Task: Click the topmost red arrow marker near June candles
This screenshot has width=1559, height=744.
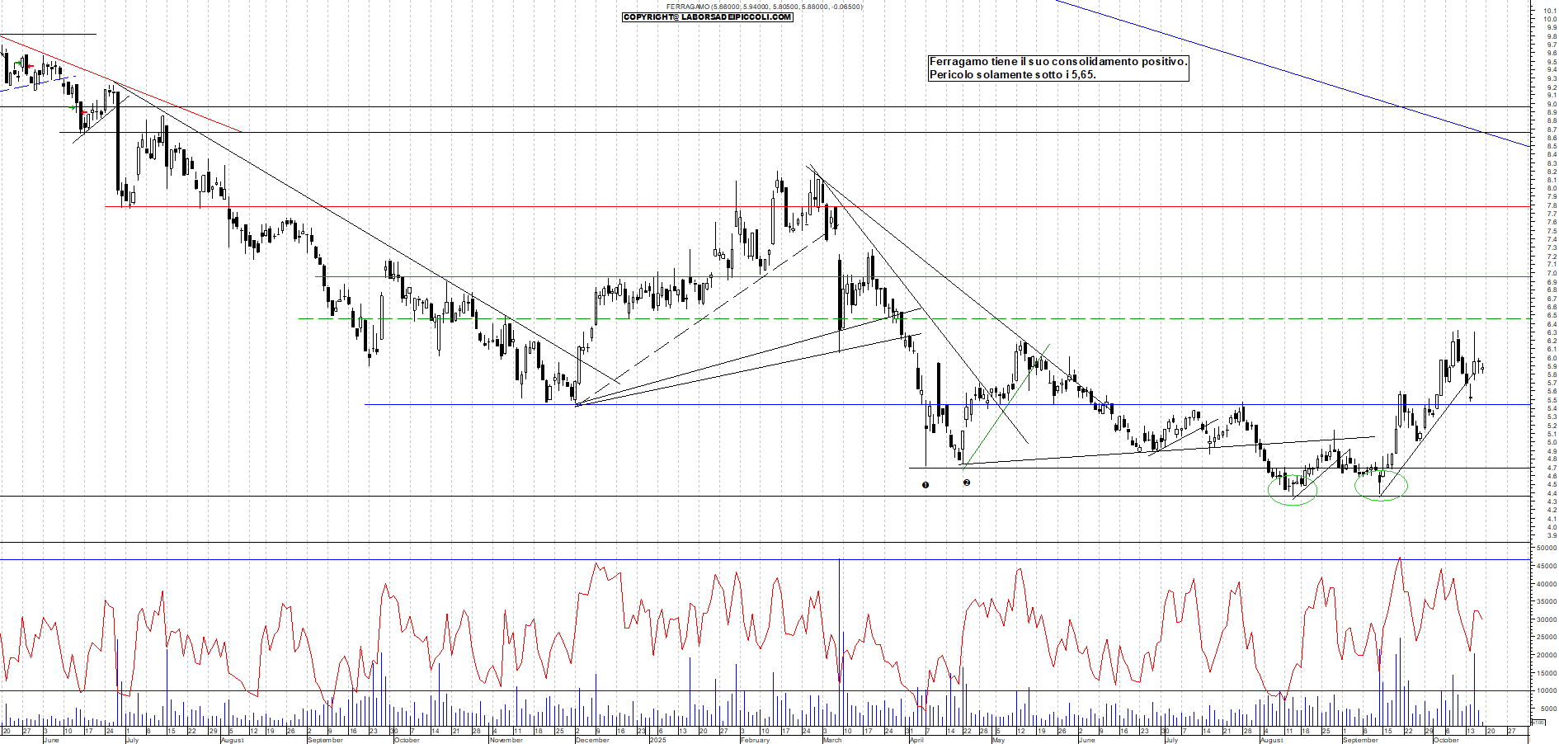Action: (x=30, y=66)
